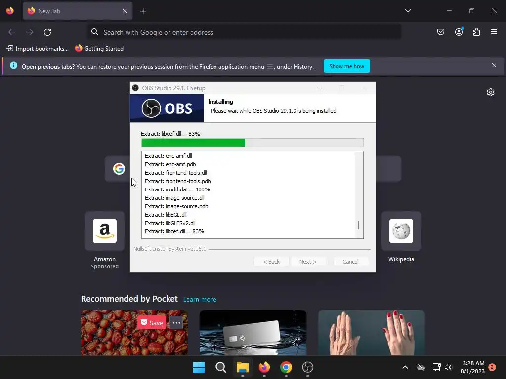506x379 pixels.
Task: Dismiss the previous tabs notification bar
Action: (x=494, y=66)
